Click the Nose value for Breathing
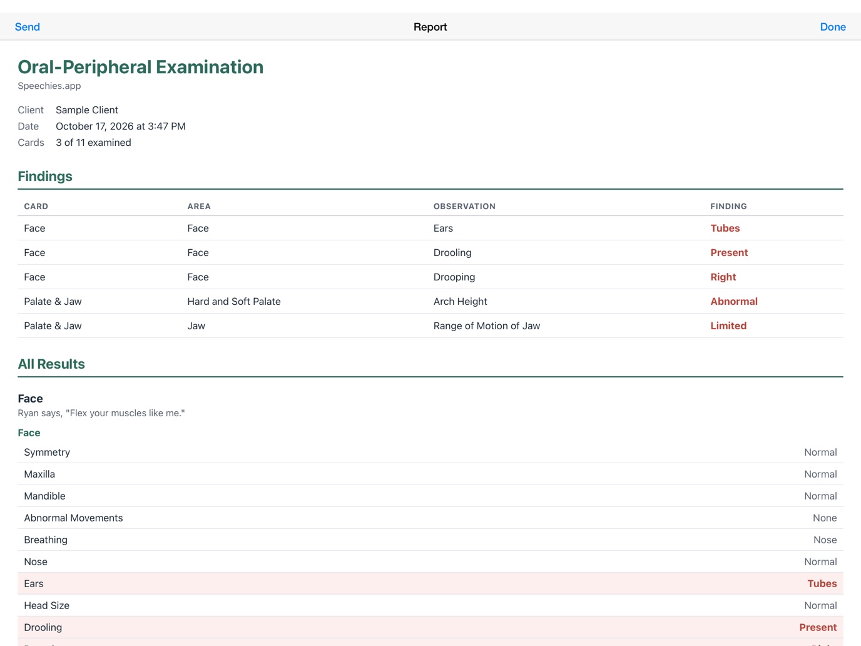The height and width of the screenshot is (646, 861). [x=825, y=540]
